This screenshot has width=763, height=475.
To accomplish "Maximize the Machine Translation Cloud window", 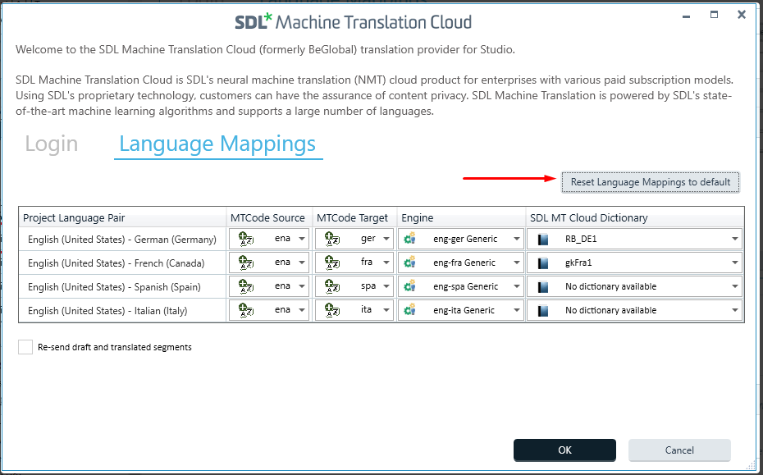I will point(714,15).
